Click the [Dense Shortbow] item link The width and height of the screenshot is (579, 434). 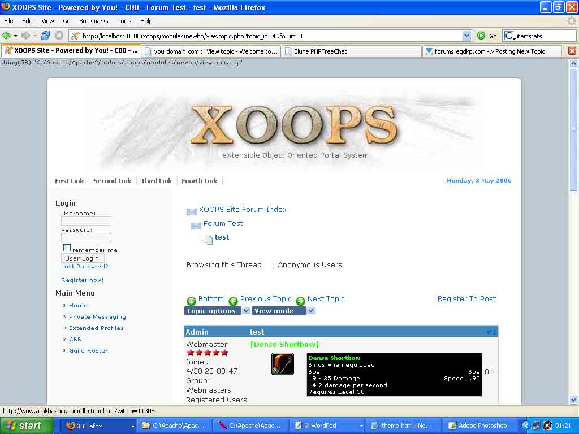tap(285, 344)
